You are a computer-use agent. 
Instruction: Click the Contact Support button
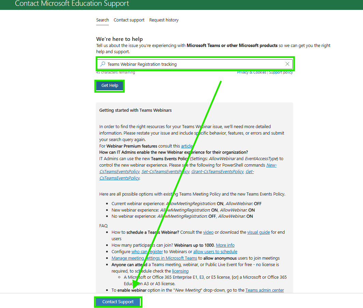coord(118,302)
